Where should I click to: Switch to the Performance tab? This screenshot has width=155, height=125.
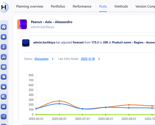[82, 6]
